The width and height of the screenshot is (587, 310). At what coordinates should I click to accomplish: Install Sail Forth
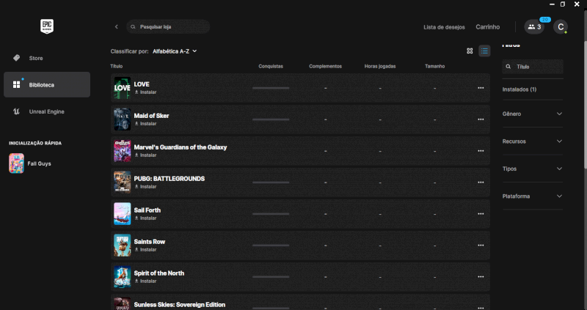(145, 218)
